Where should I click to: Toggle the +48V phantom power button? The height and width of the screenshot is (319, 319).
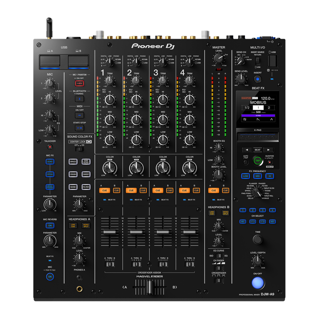coord(79,83)
